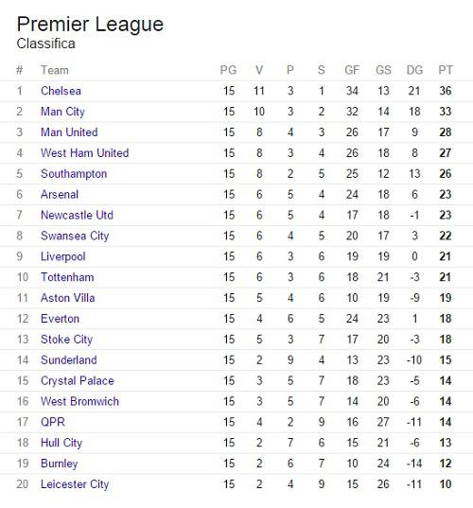Image resolution: width=473 pixels, height=508 pixels.
Task: Select Everton in the standings
Action: click(x=61, y=319)
